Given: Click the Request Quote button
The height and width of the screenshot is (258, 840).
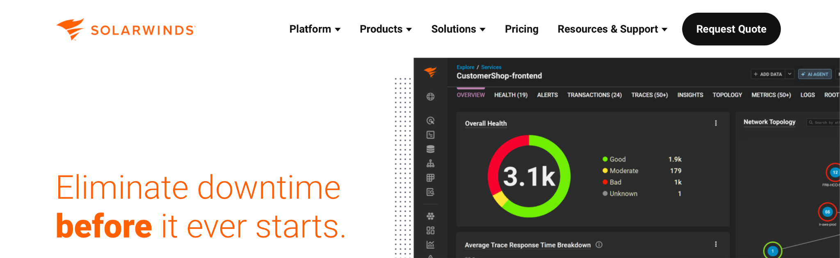Looking at the screenshot, I should 731,29.
